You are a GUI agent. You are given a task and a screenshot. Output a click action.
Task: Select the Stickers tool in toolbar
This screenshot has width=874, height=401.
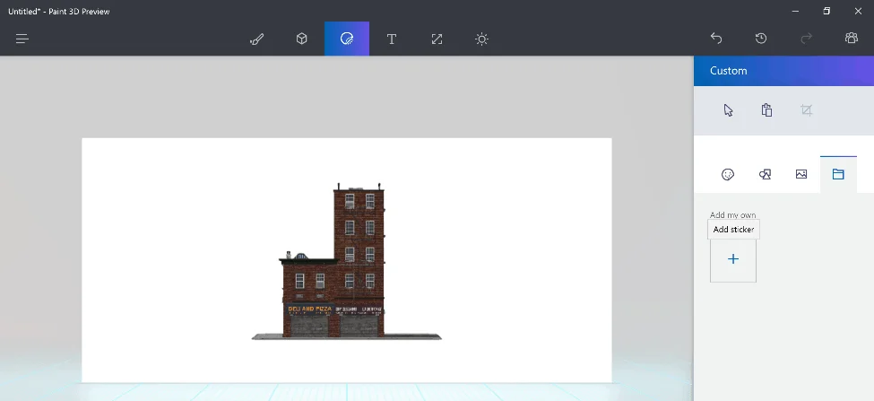pos(347,39)
